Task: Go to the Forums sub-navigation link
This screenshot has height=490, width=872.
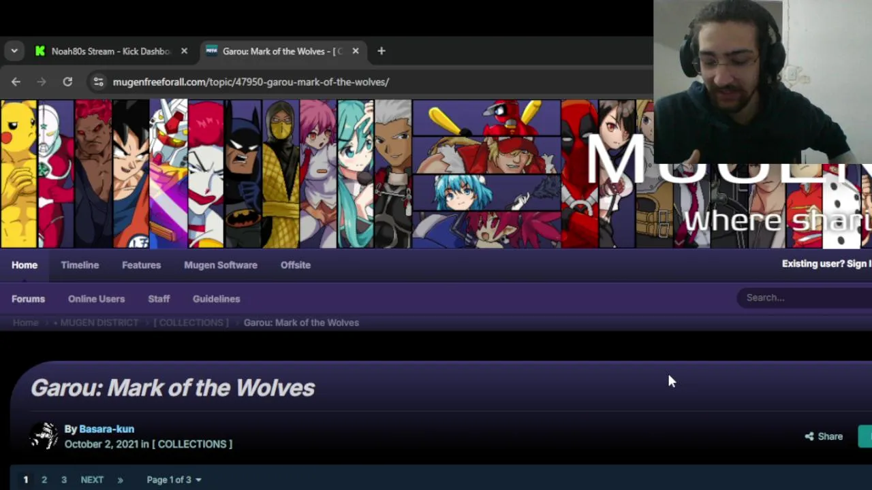Action: click(x=28, y=299)
